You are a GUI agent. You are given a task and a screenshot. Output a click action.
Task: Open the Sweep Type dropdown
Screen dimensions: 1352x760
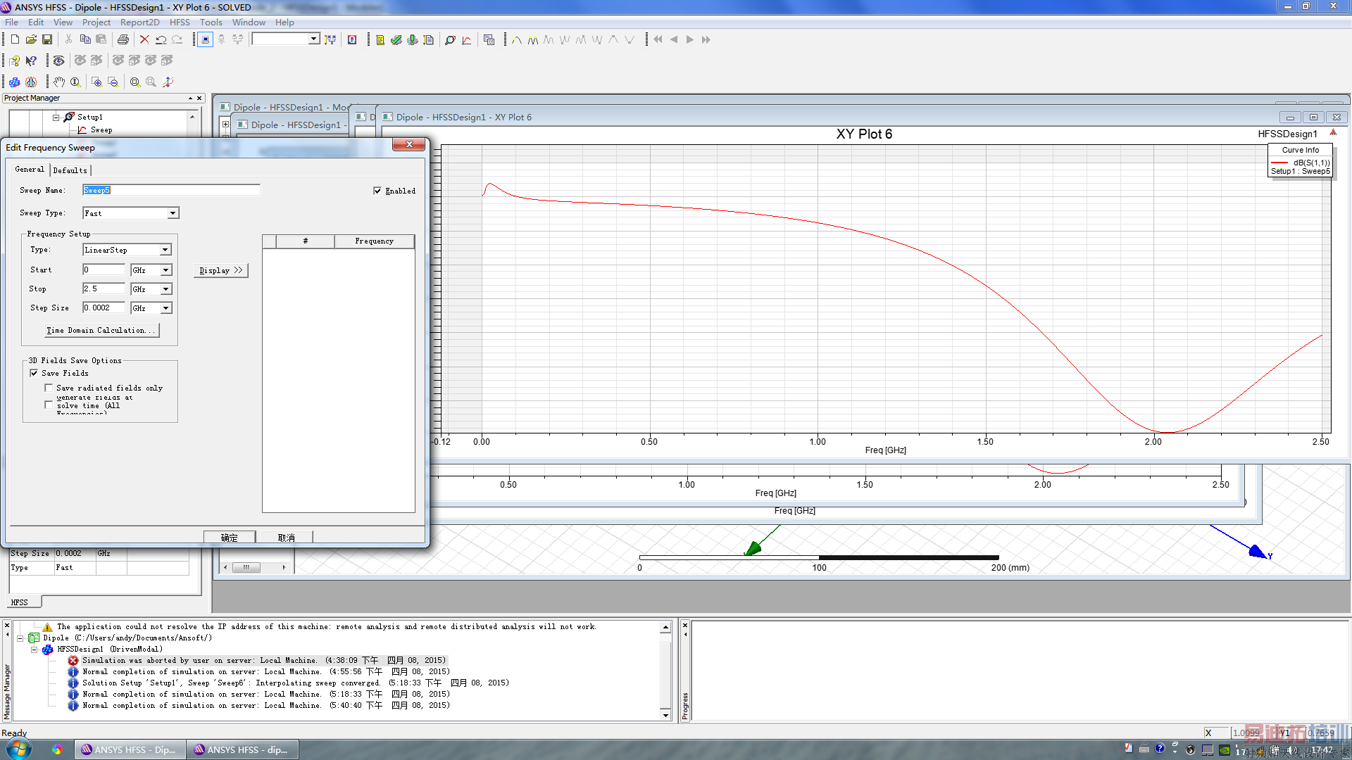point(173,213)
